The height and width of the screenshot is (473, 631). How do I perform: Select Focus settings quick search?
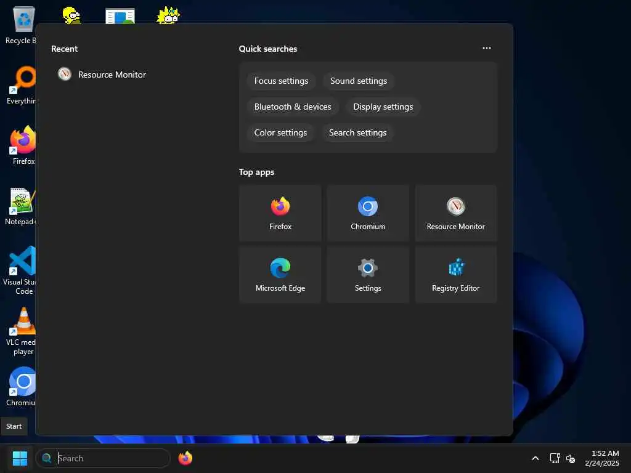(281, 81)
